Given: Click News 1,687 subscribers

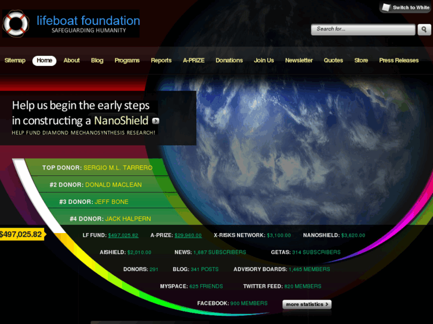Looking at the screenshot, I should (x=220, y=253).
